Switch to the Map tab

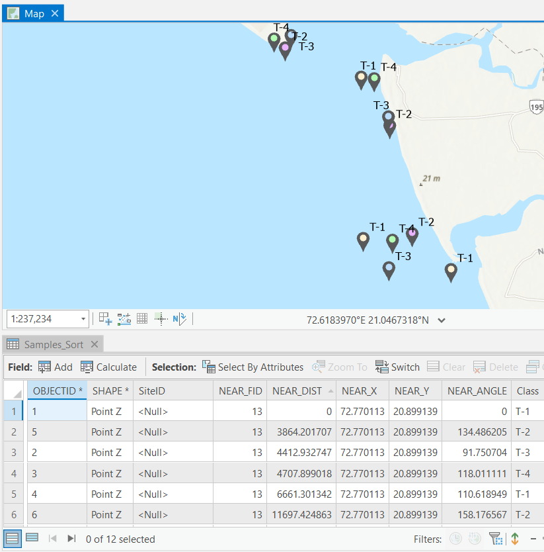coord(29,12)
